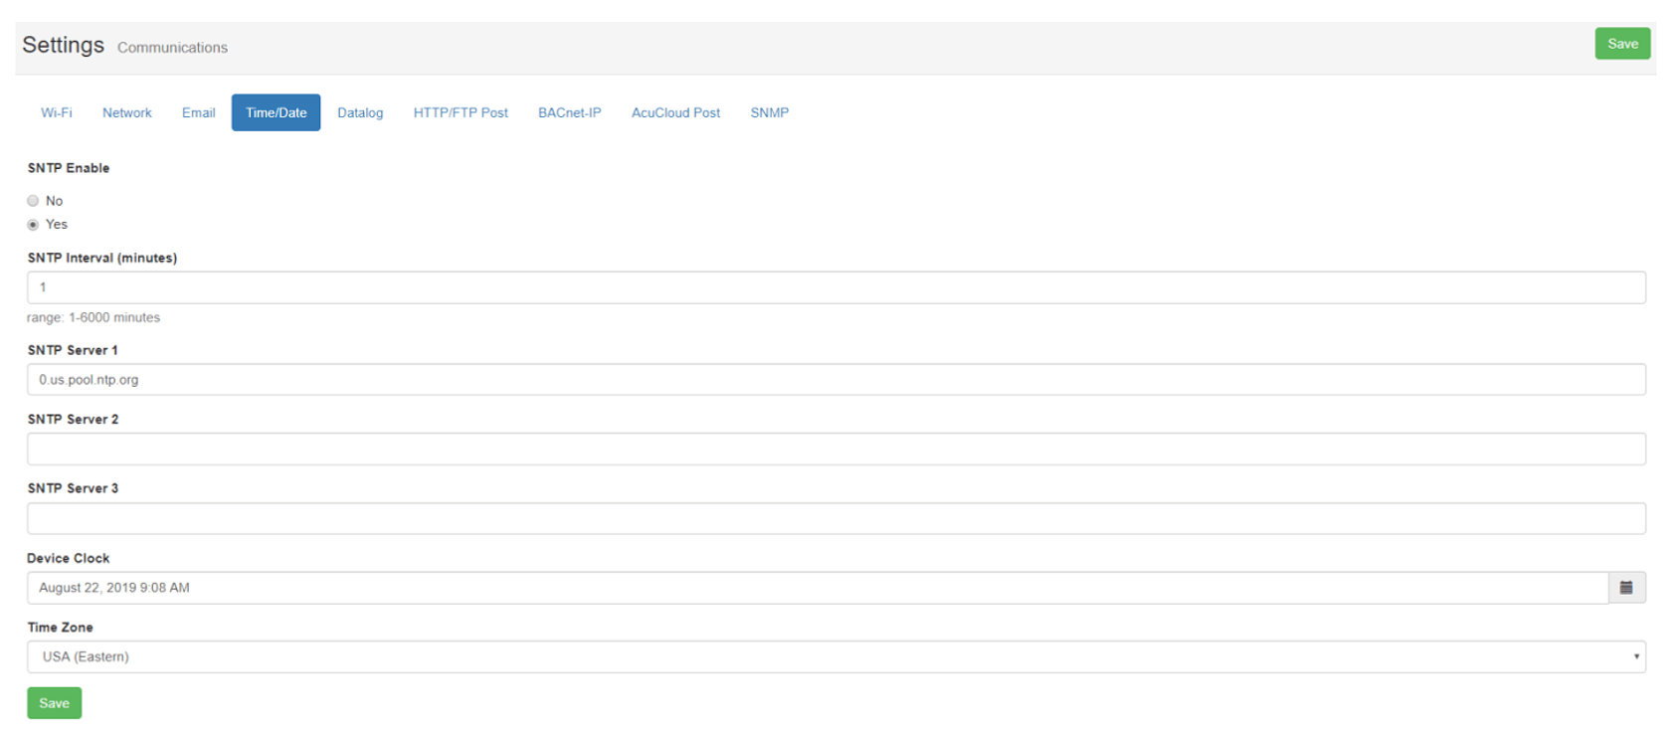Screen dimensions: 1667x734
Task: Select the Time/Date tab
Action: pyautogui.click(x=276, y=113)
